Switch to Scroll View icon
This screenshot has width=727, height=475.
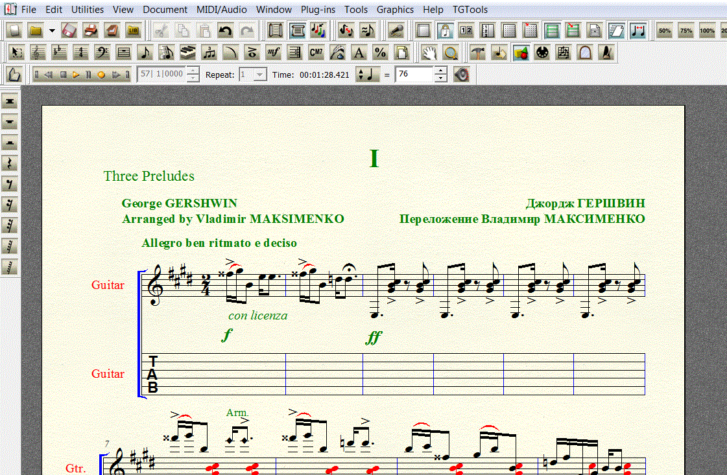[x=276, y=30]
